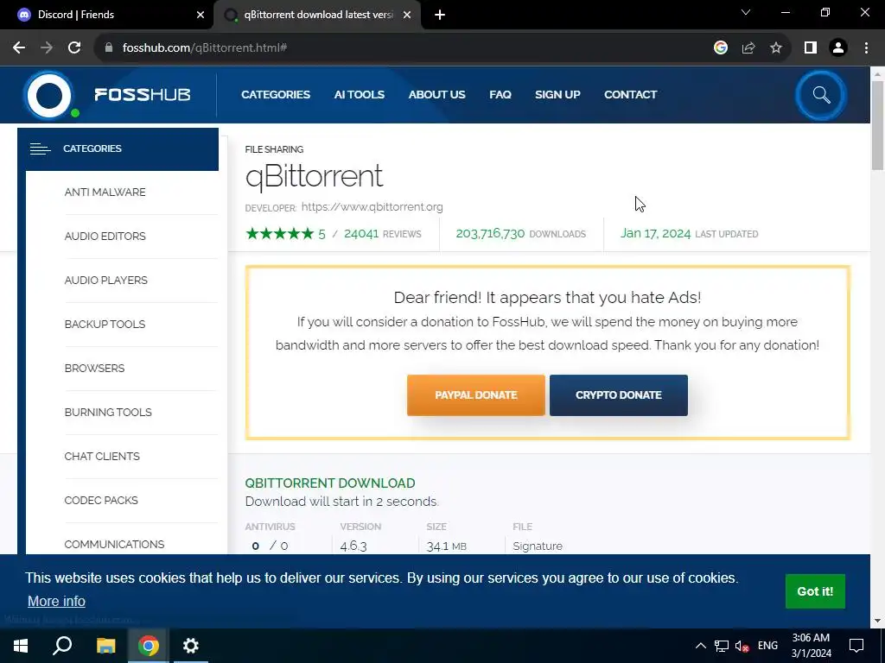Click the five-star rating stars
Screen dimensions: 885x663
pyautogui.click(x=279, y=233)
